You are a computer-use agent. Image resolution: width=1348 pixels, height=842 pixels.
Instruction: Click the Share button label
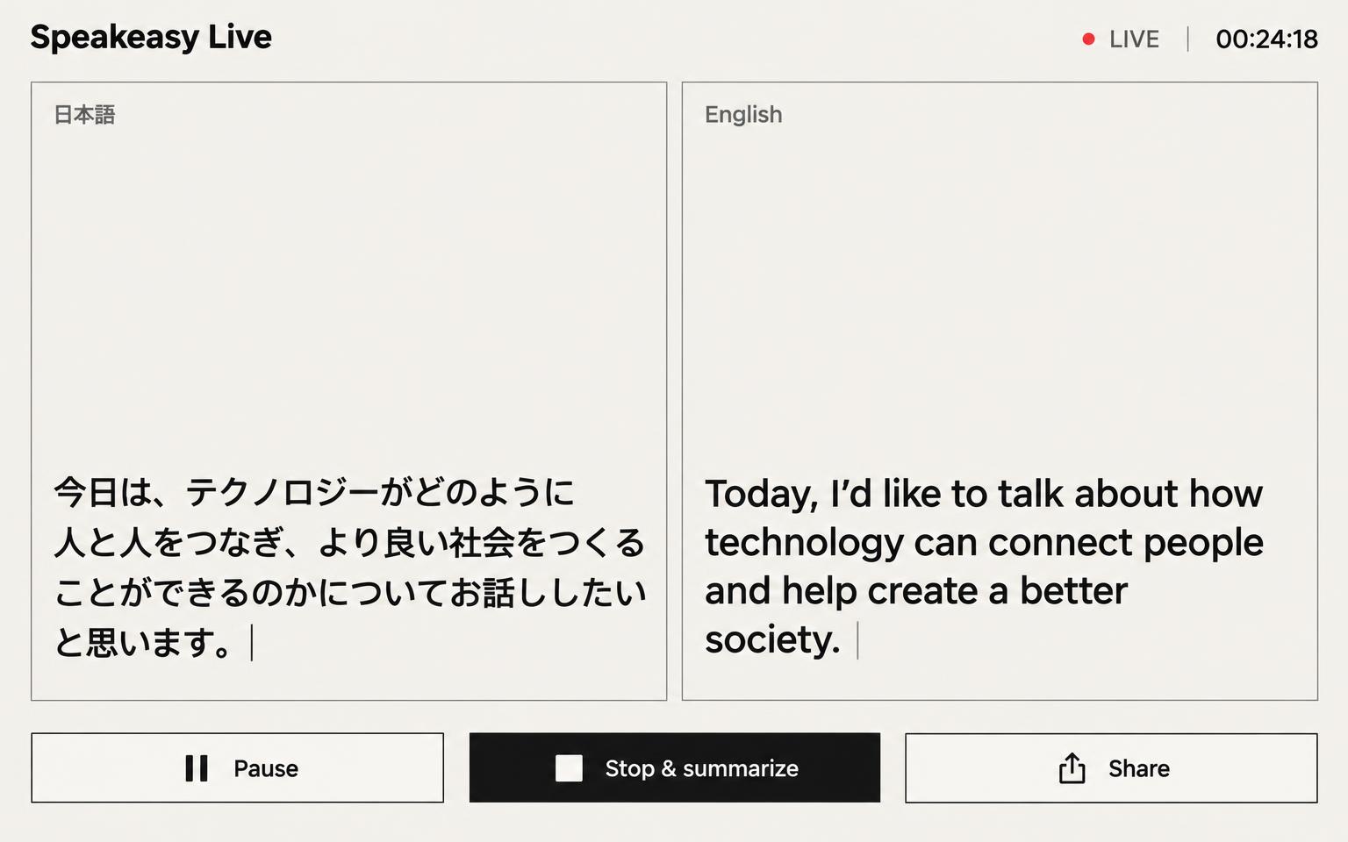(1138, 768)
